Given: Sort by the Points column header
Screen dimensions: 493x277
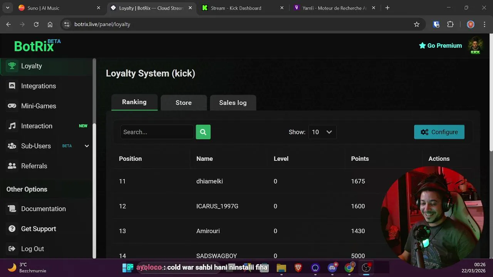Looking at the screenshot, I should click(x=360, y=159).
